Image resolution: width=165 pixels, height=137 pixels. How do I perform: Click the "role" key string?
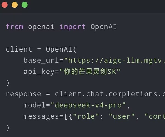point(86,116)
